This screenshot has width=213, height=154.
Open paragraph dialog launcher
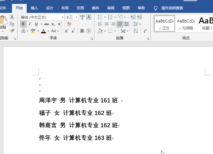click(148, 39)
